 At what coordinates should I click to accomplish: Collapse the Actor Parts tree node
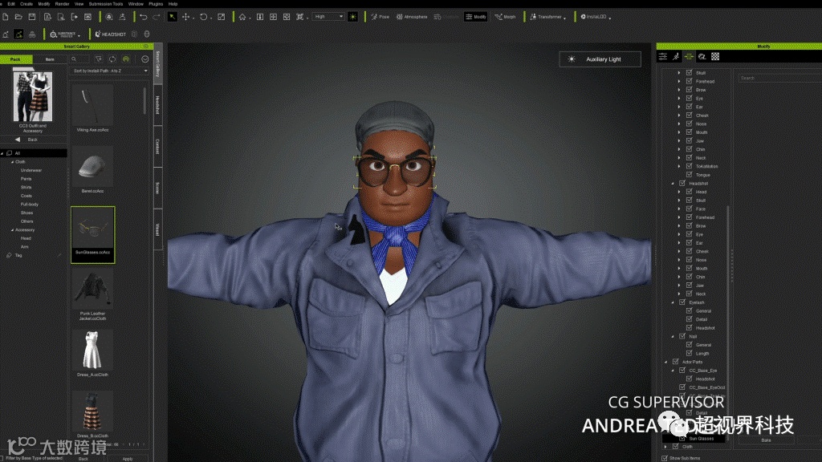[665, 362]
